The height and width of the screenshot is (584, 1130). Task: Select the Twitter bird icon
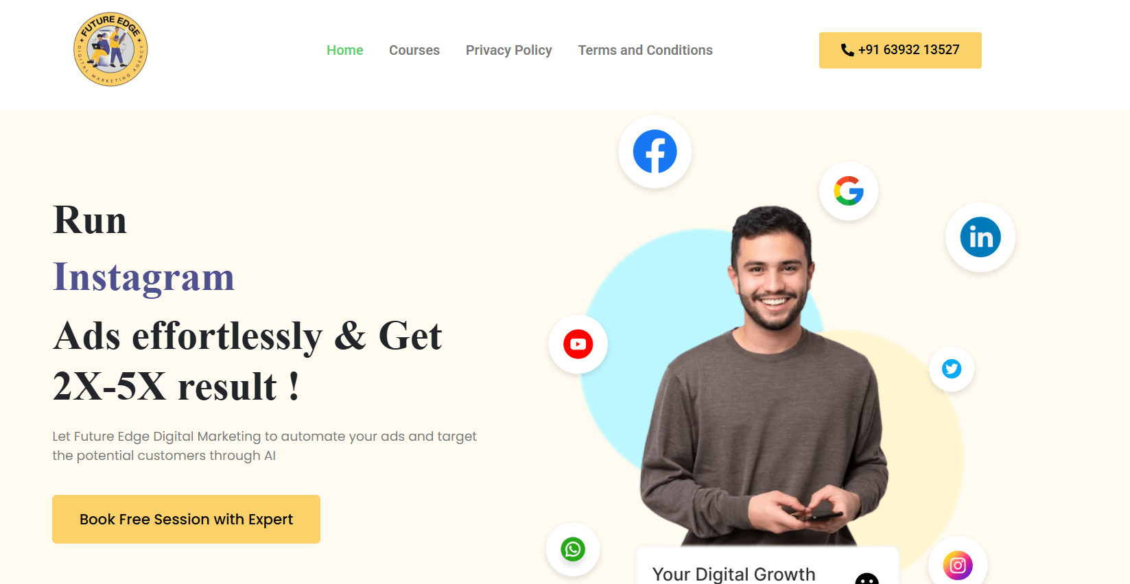pyautogui.click(x=952, y=369)
